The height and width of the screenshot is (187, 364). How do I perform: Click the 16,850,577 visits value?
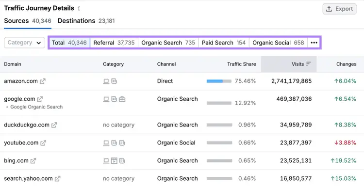296,178
